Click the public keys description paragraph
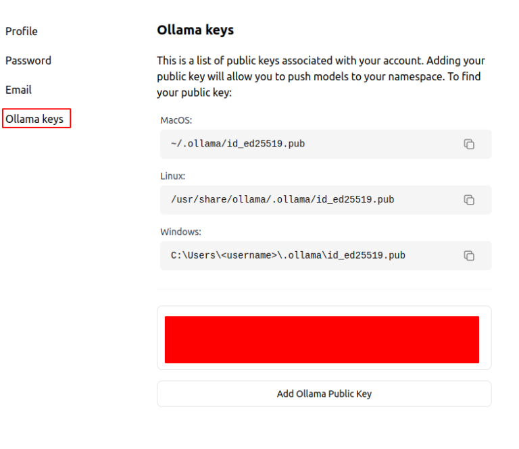This screenshot has height=449, width=519. click(x=321, y=76)
